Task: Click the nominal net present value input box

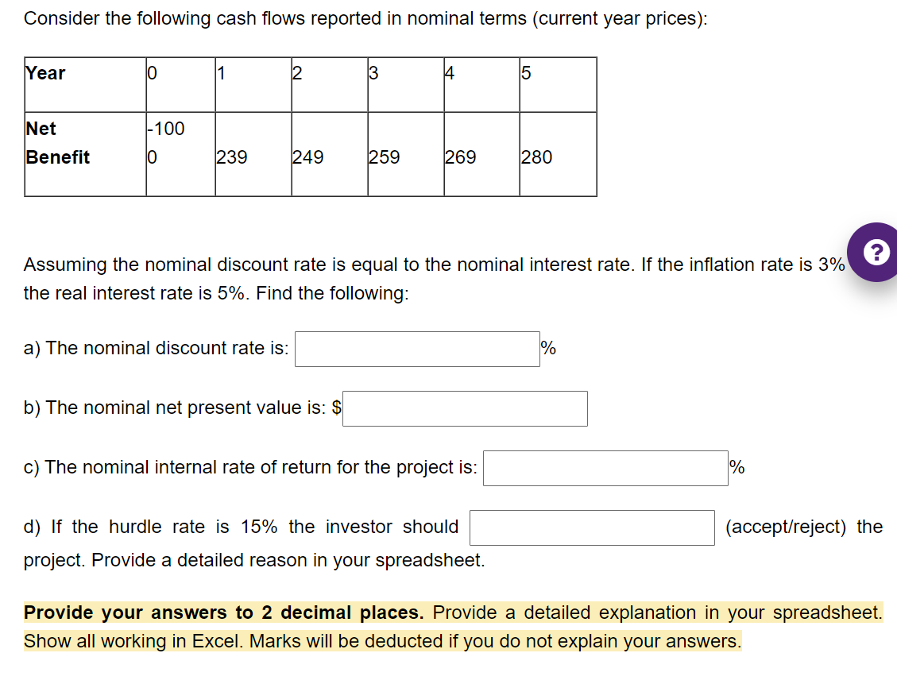Action: click(464, 408)
